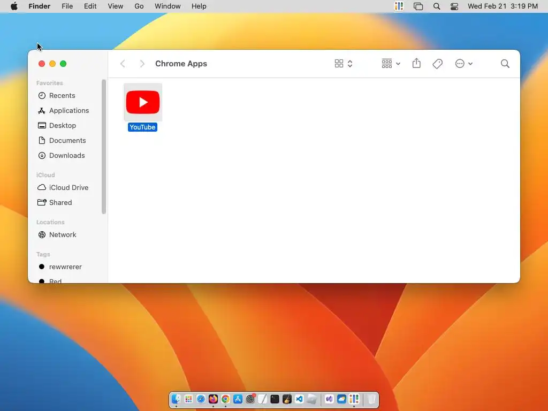Open Launchpad from the Dock

click(188, 399)
